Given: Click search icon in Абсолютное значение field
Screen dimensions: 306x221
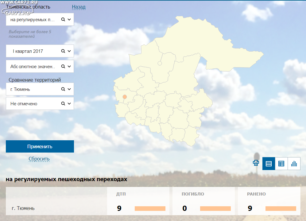Looking at the screenshot, I should coord(63,66).
